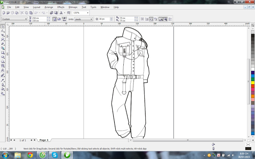Choose the Rectangle tool
255x159 pixels.
(3, 52)
